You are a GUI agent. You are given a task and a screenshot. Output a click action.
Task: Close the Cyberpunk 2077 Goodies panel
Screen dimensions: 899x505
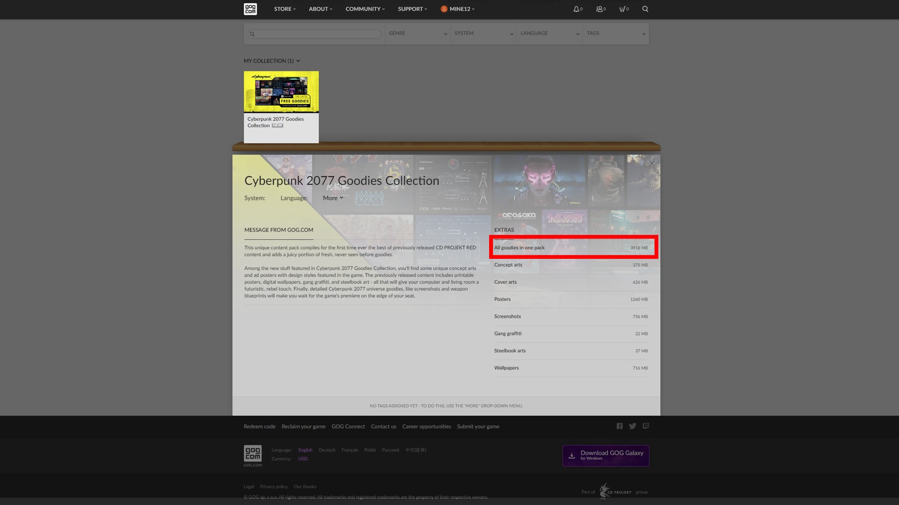[x=652, y=164]
